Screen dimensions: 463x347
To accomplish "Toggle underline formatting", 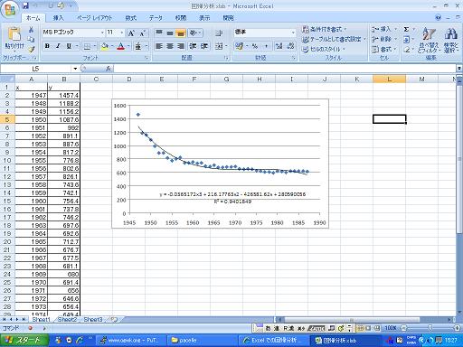I will coord(69,46).
